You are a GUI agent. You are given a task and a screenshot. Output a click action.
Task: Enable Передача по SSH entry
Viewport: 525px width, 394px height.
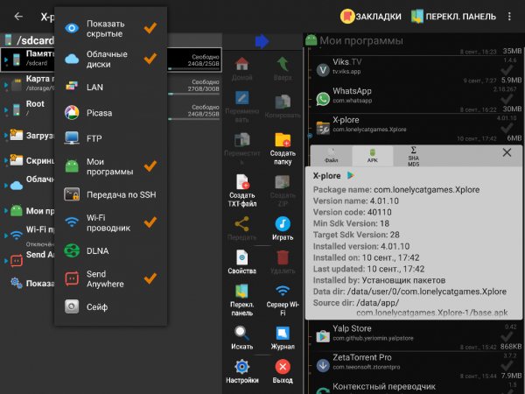[x=110, y=194]
